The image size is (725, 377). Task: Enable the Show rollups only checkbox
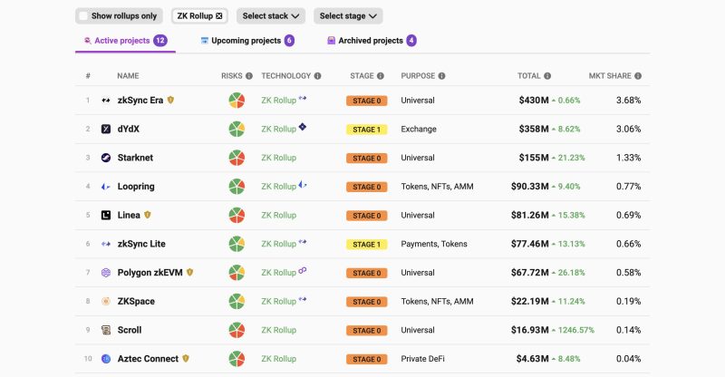[83, 15]
